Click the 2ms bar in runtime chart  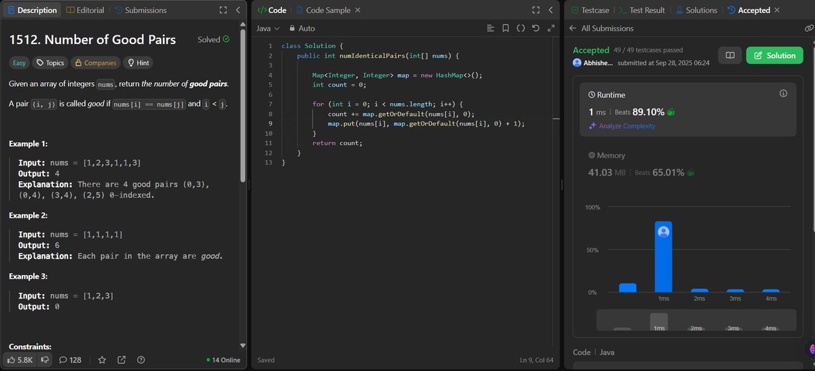pyautogui.click(x=699, y=290)
